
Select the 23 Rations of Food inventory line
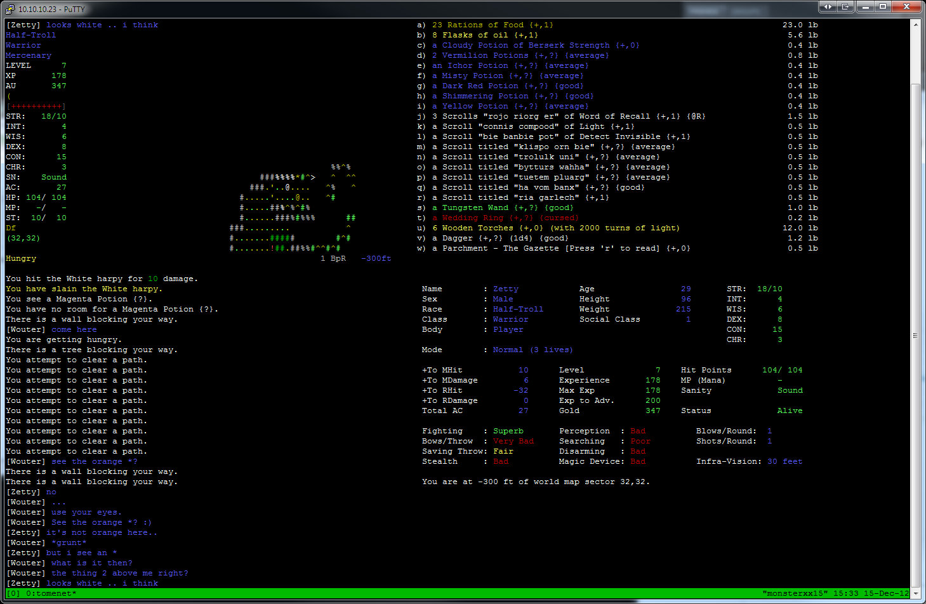(x=493, y=25)
